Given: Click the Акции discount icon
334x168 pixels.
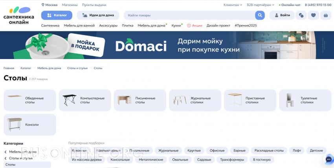Looking at the screenshot, I should [x=189, y=25].
